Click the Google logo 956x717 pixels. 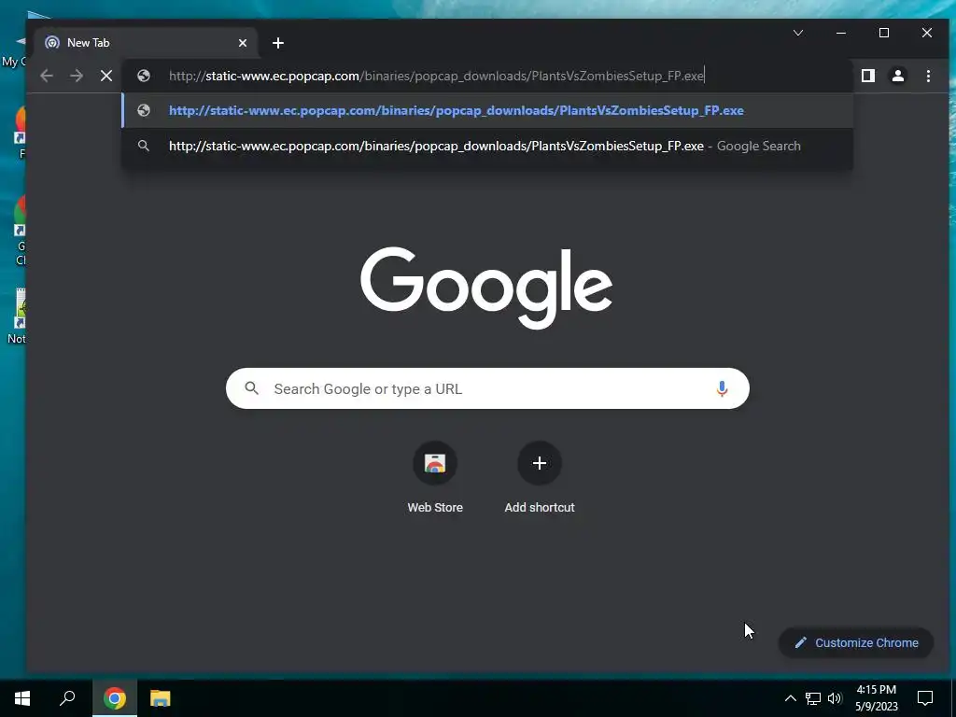(486, 288)
